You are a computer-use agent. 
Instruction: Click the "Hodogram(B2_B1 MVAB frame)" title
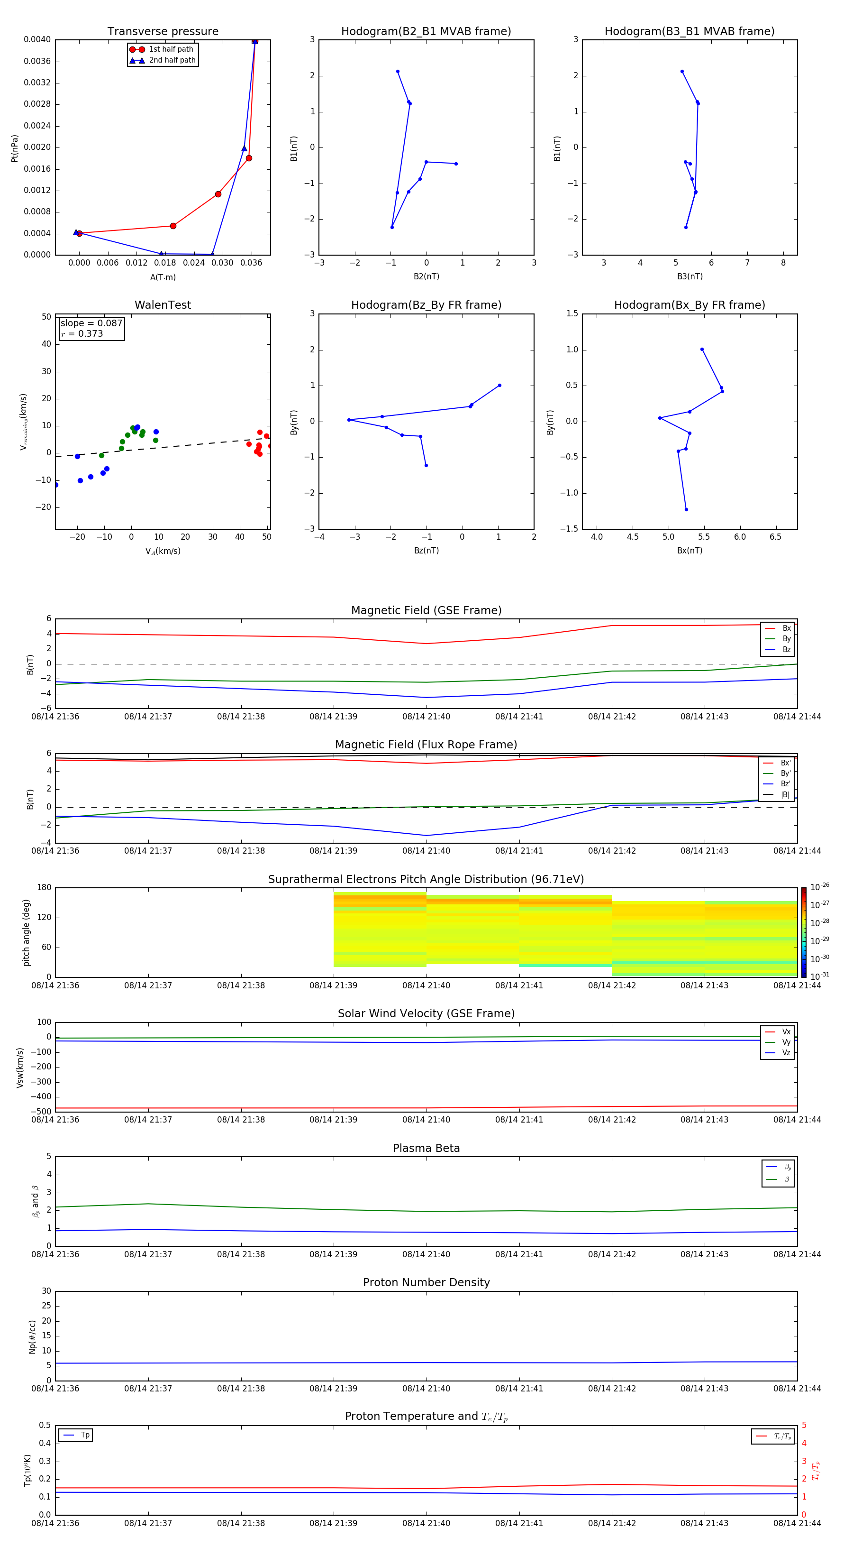pos(426,32)
